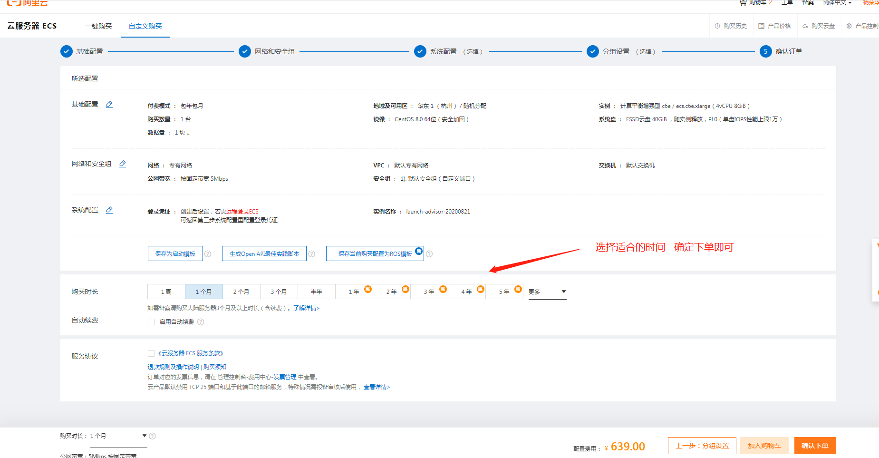Open 查看详情 link about TCP 25
This screenshot has height=458, width=879.
[x=377, y=387]
